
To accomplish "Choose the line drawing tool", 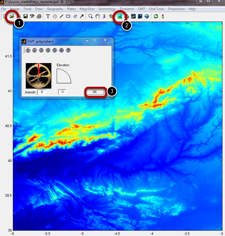I will [61, 16].
